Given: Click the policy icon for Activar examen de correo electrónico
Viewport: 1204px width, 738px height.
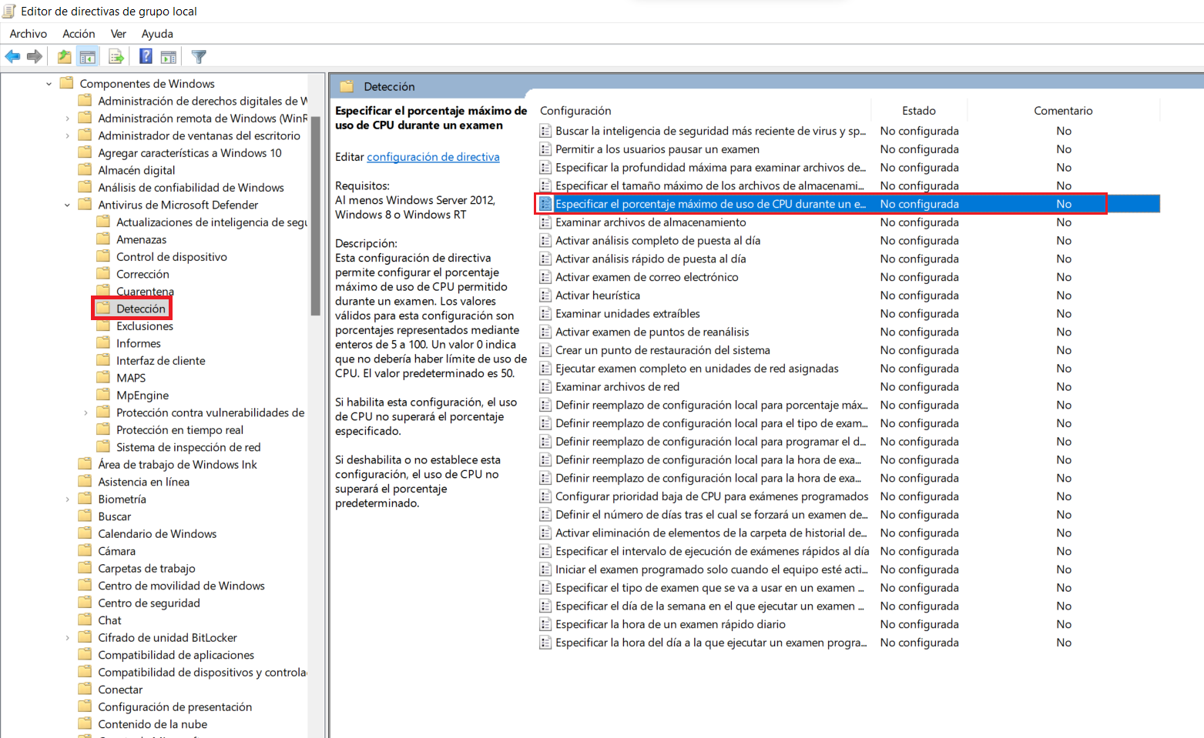Looking at the screenshot, I should coord(545,277).
